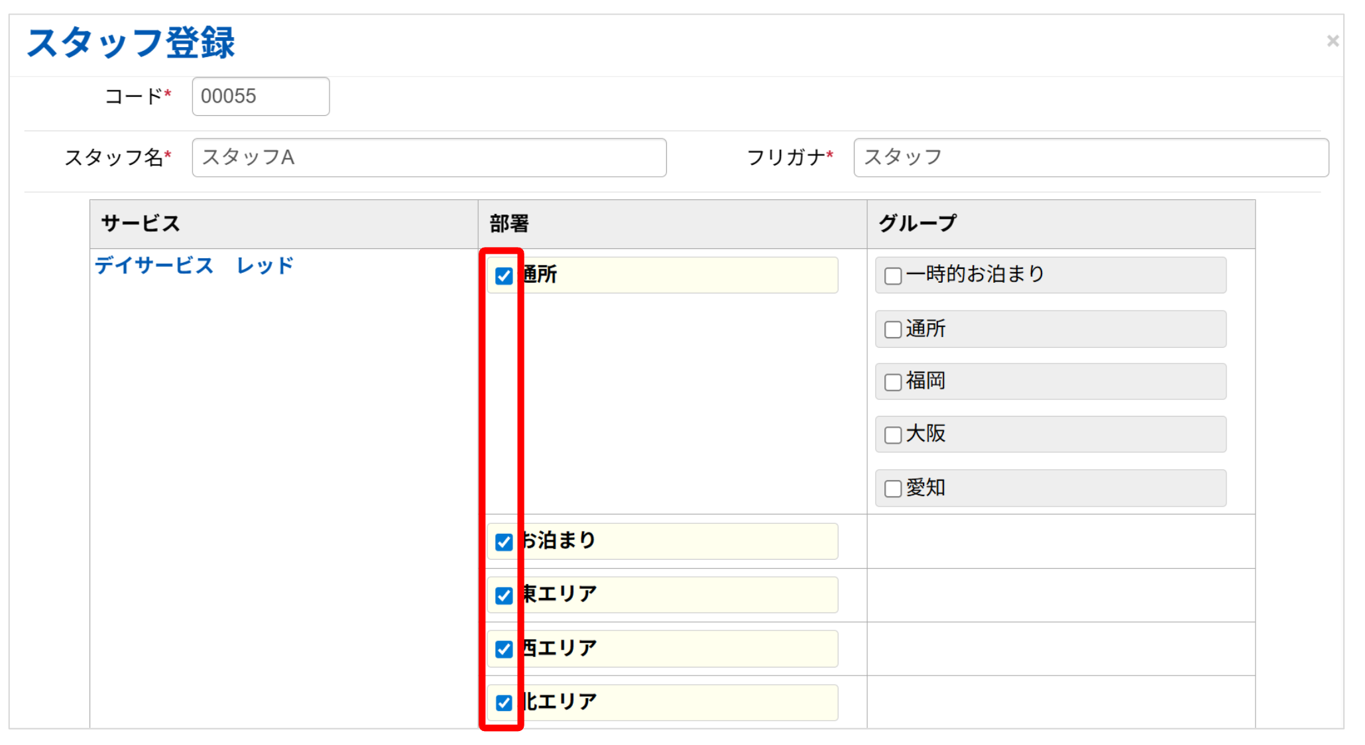
Task: Uncheck the 西エリア checkbox
Action: (x=504, y=649)
